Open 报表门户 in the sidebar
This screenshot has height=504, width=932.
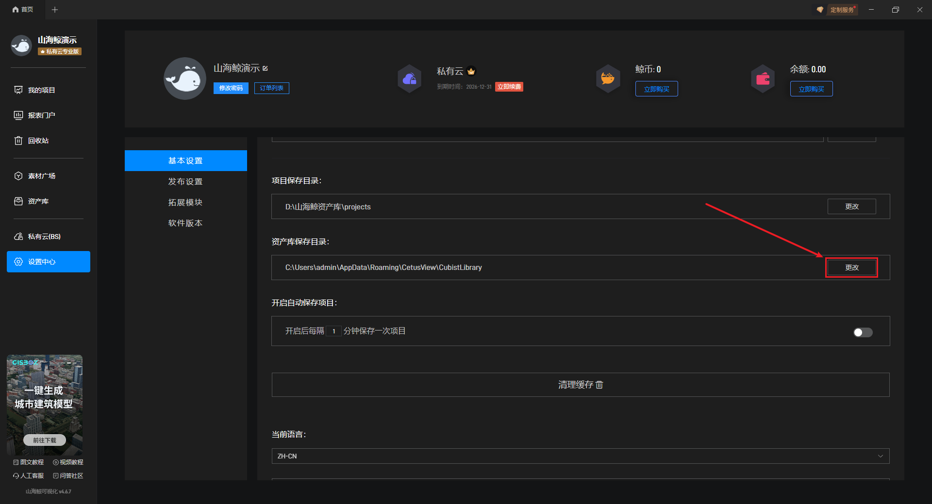(x=41, y=115)
